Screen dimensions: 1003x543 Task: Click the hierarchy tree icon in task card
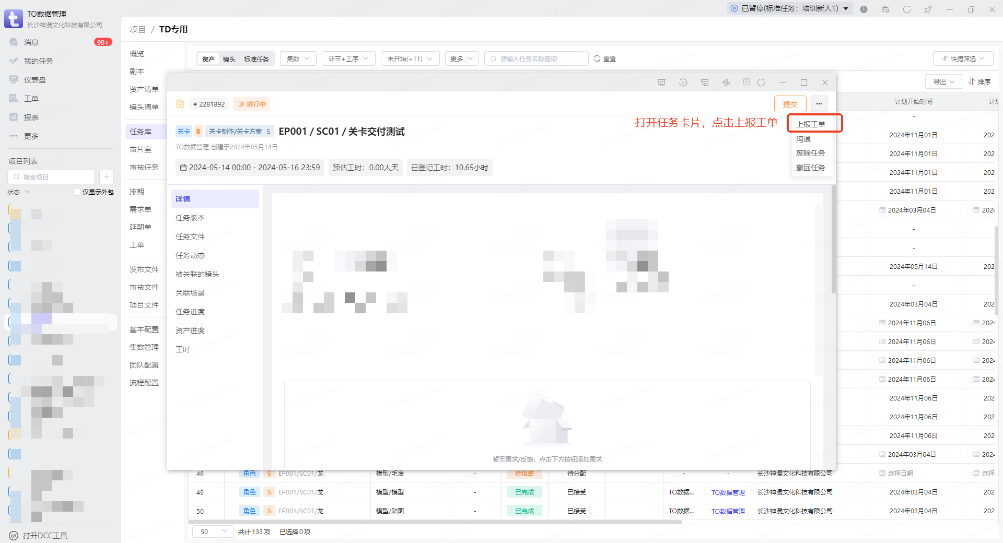pos(705,82)
